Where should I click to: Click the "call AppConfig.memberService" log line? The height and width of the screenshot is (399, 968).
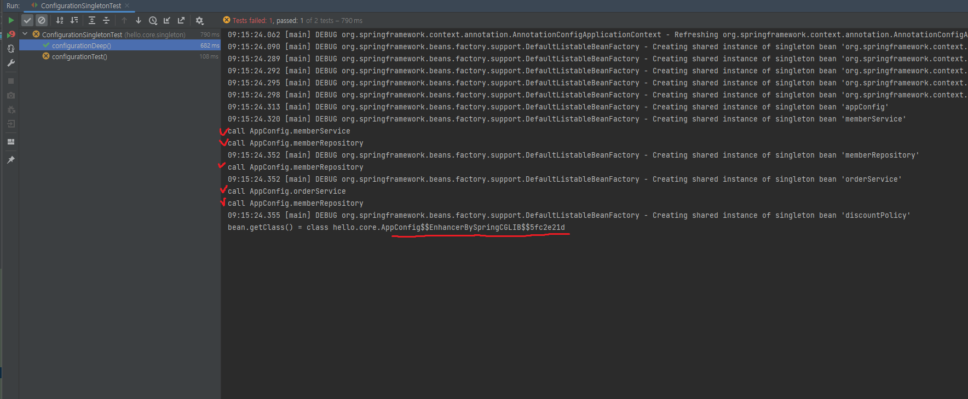(289, 131)
